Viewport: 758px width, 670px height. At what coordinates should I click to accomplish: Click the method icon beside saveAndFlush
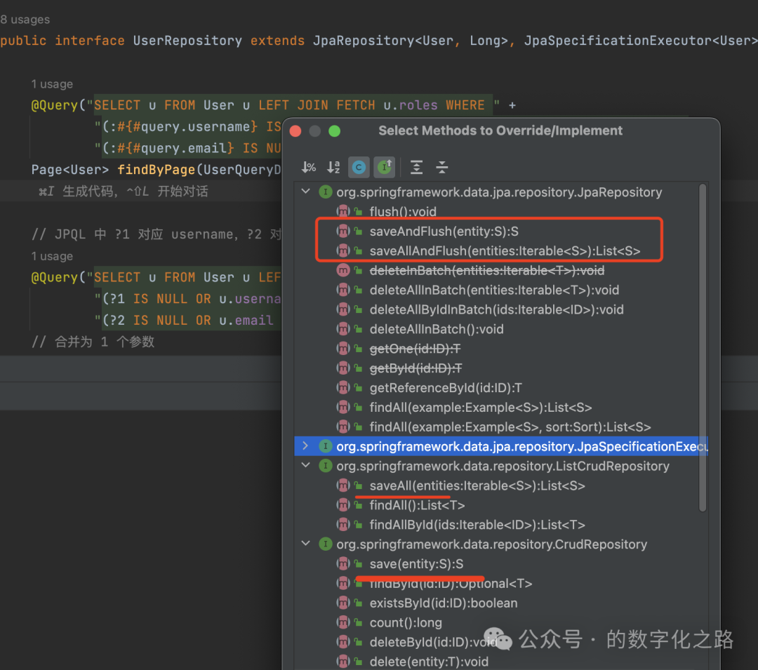click(343, 232)
